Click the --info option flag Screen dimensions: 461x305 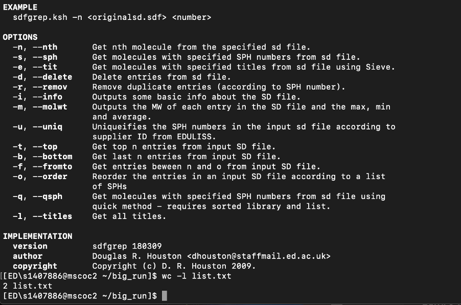click(48, 97)
